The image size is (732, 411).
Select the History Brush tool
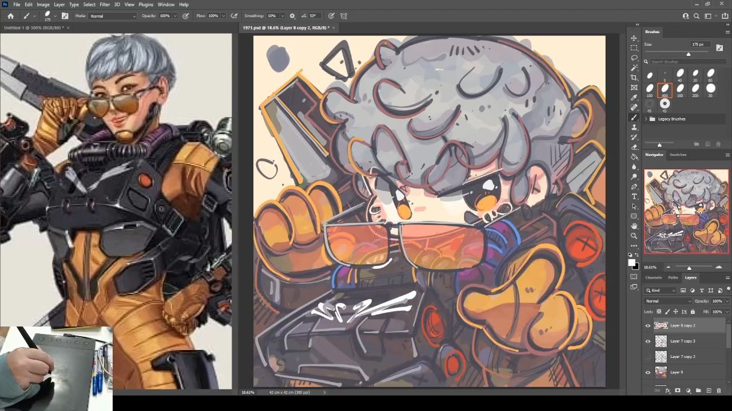(634, 137)
